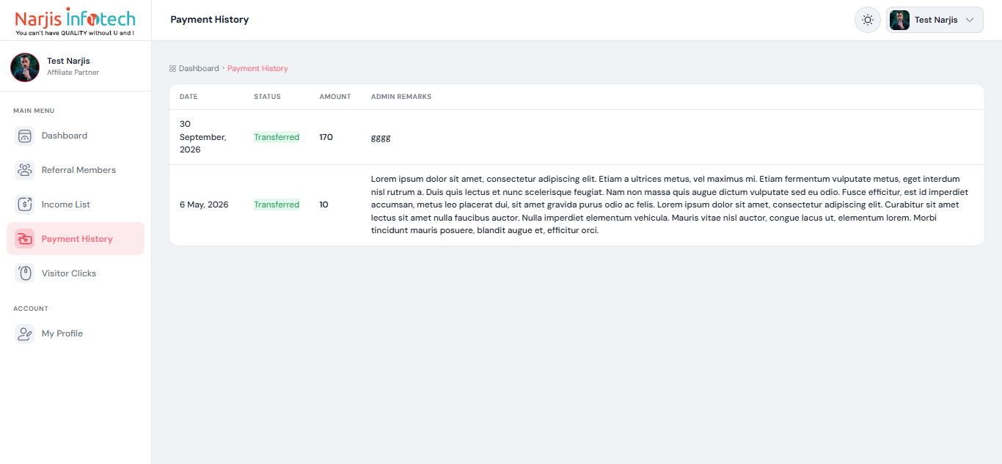This screenshot has height=464, width=1002.
Task: Click the breadcrumb grid icon beside Dashboard
Action: (x=172, y=68)
